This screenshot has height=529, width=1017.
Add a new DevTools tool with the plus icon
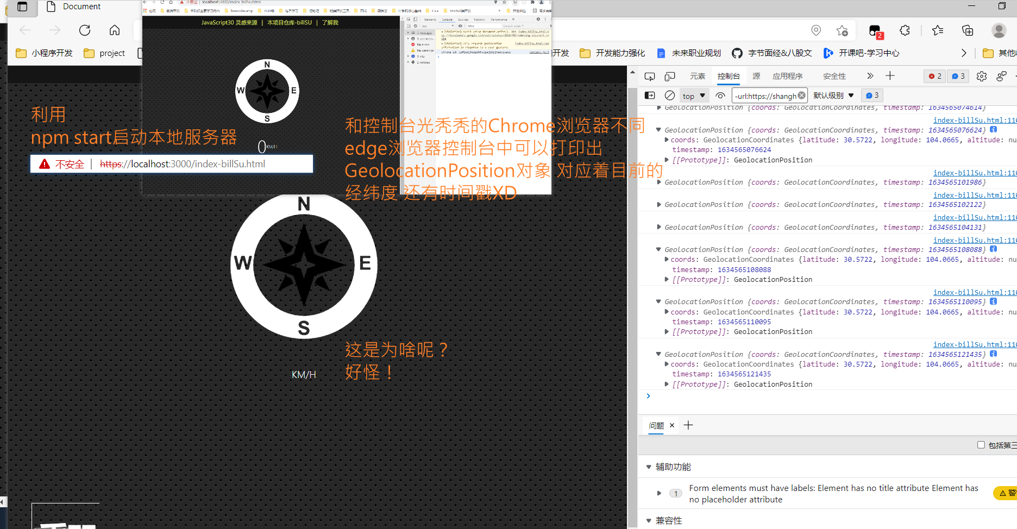[x=890, y=76]
